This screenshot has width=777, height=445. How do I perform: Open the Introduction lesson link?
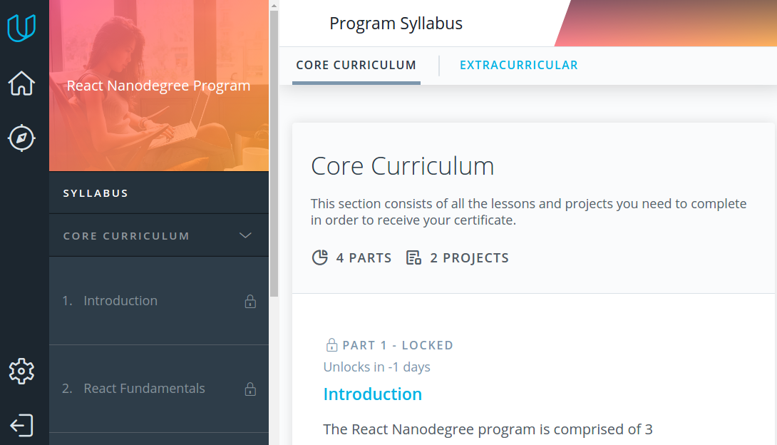point(372,394)
